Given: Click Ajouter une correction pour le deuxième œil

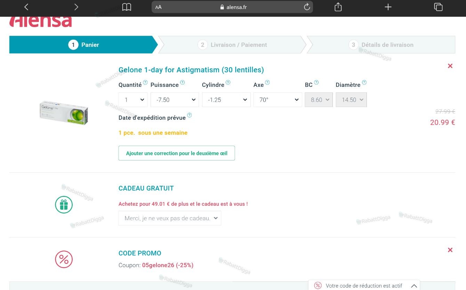Looking at the screenshot, I should pos(177,153).
